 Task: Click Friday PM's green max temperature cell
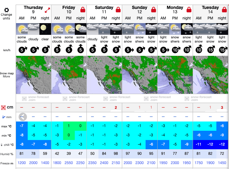pos(69,126)
